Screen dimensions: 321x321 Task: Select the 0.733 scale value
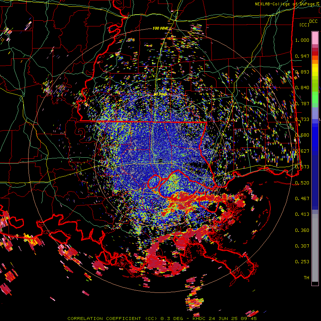[x=302, y=119]
